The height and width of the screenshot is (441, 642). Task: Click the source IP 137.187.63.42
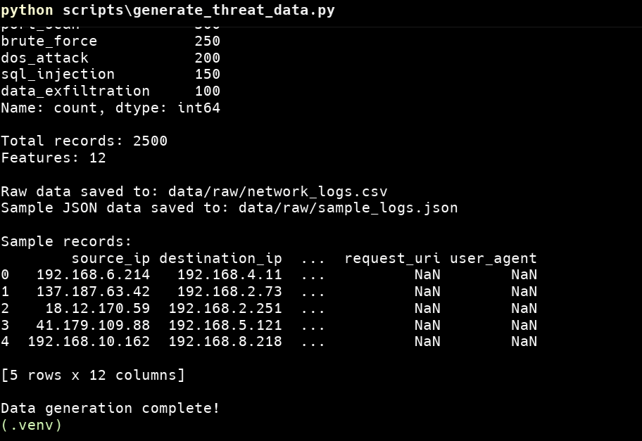(93, 292)
